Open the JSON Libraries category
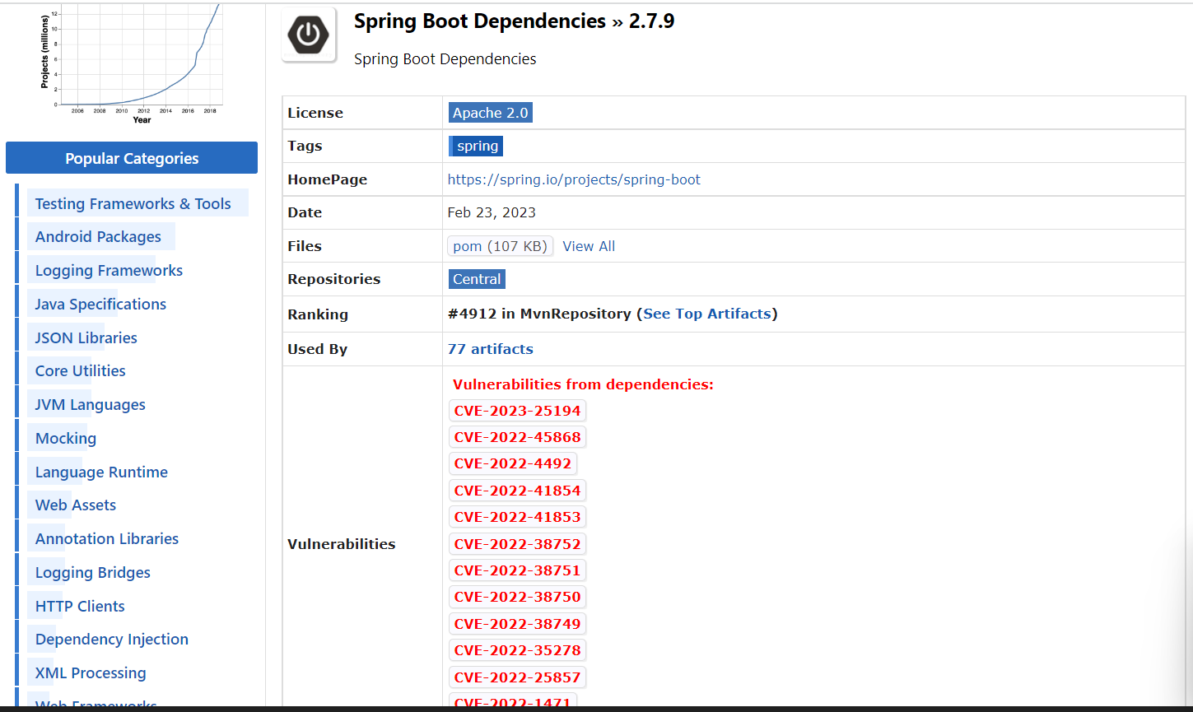1193x712 pixels. [85, 337]
